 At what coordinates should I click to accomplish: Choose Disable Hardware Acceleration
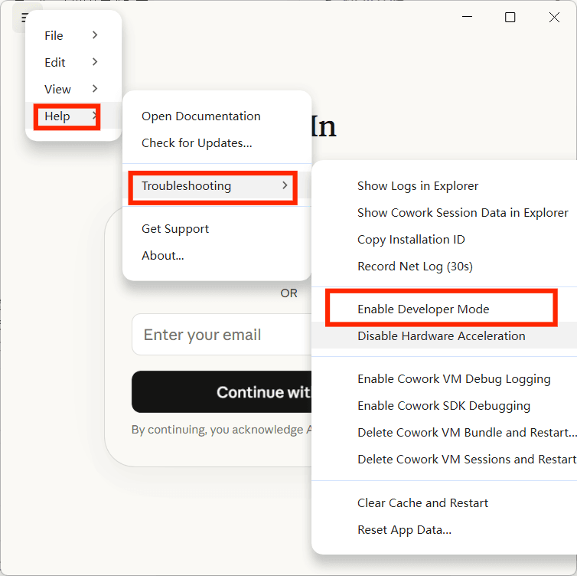(444, 336)
